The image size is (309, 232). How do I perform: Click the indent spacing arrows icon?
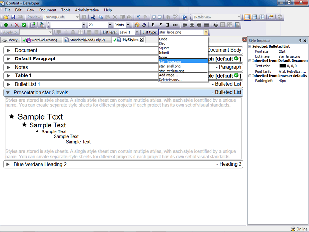[215, 25]
